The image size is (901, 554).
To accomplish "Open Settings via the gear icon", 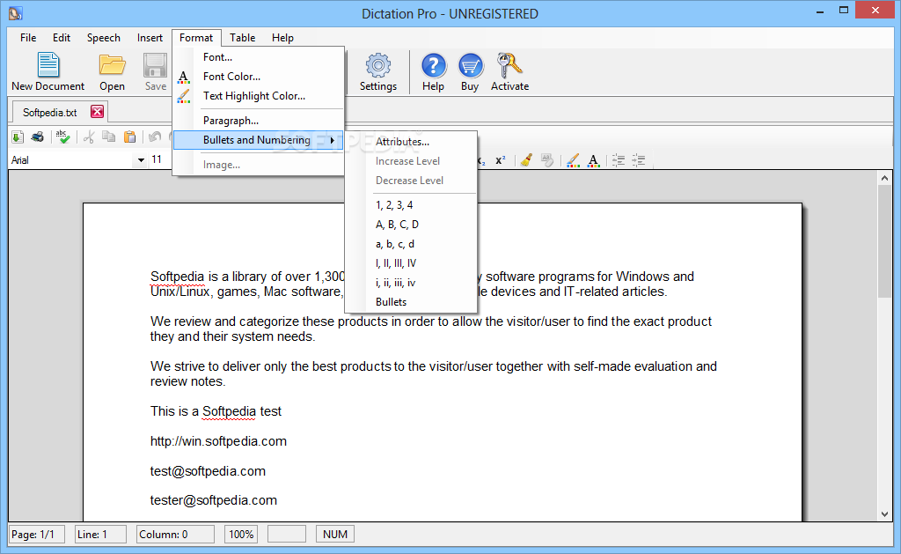I will tap(378, 65).
